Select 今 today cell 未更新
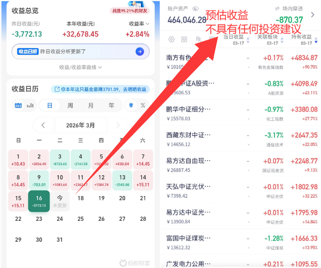Screen dimensions: 321x268 tap(60, 201)
